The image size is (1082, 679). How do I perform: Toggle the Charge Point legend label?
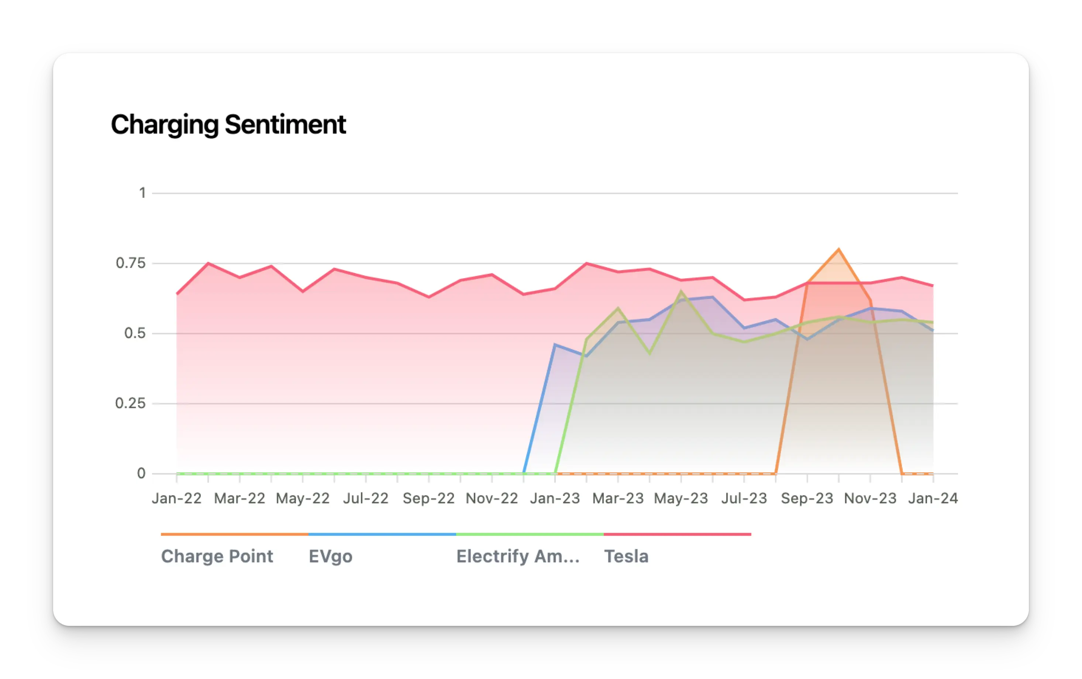click(x=217, y=556)
